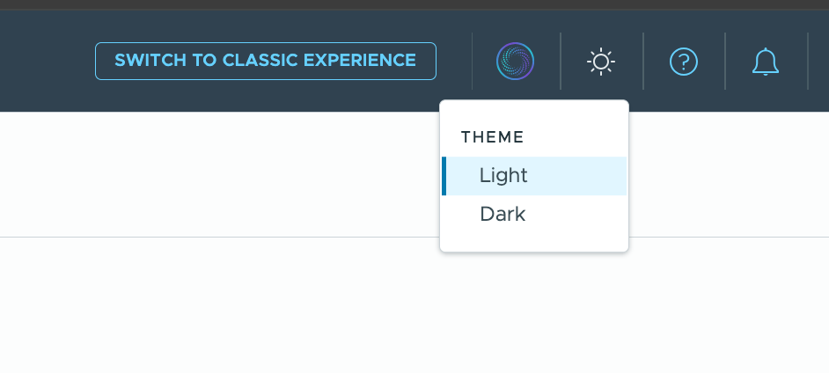This screenshot has width=829, height=373.
Task: Collapse theme dropdown using the sun icon
Action: pos(601,62)
